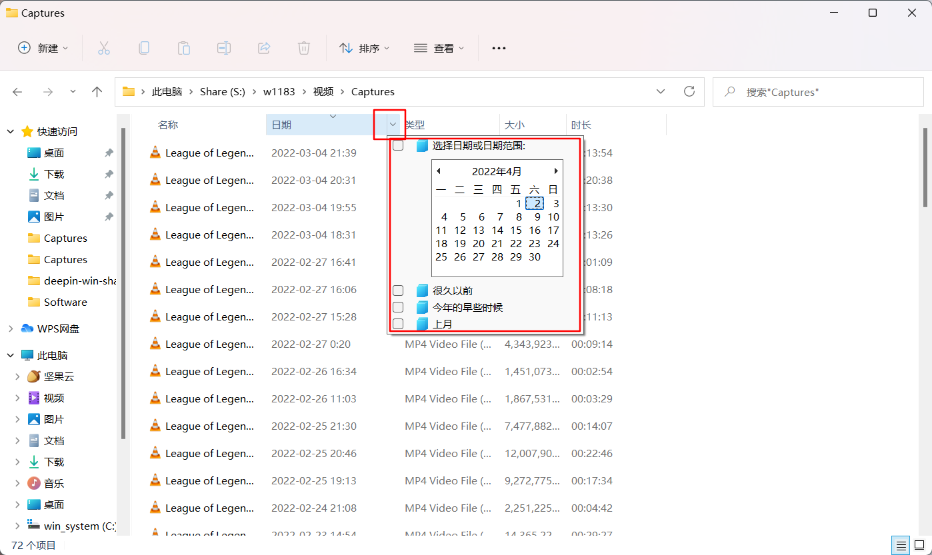Image resolution: width=932 pixels, height=555 pixels.
Task: Select April 2 in the calendar
Action: pyautogui.click(x=537, y=203)
